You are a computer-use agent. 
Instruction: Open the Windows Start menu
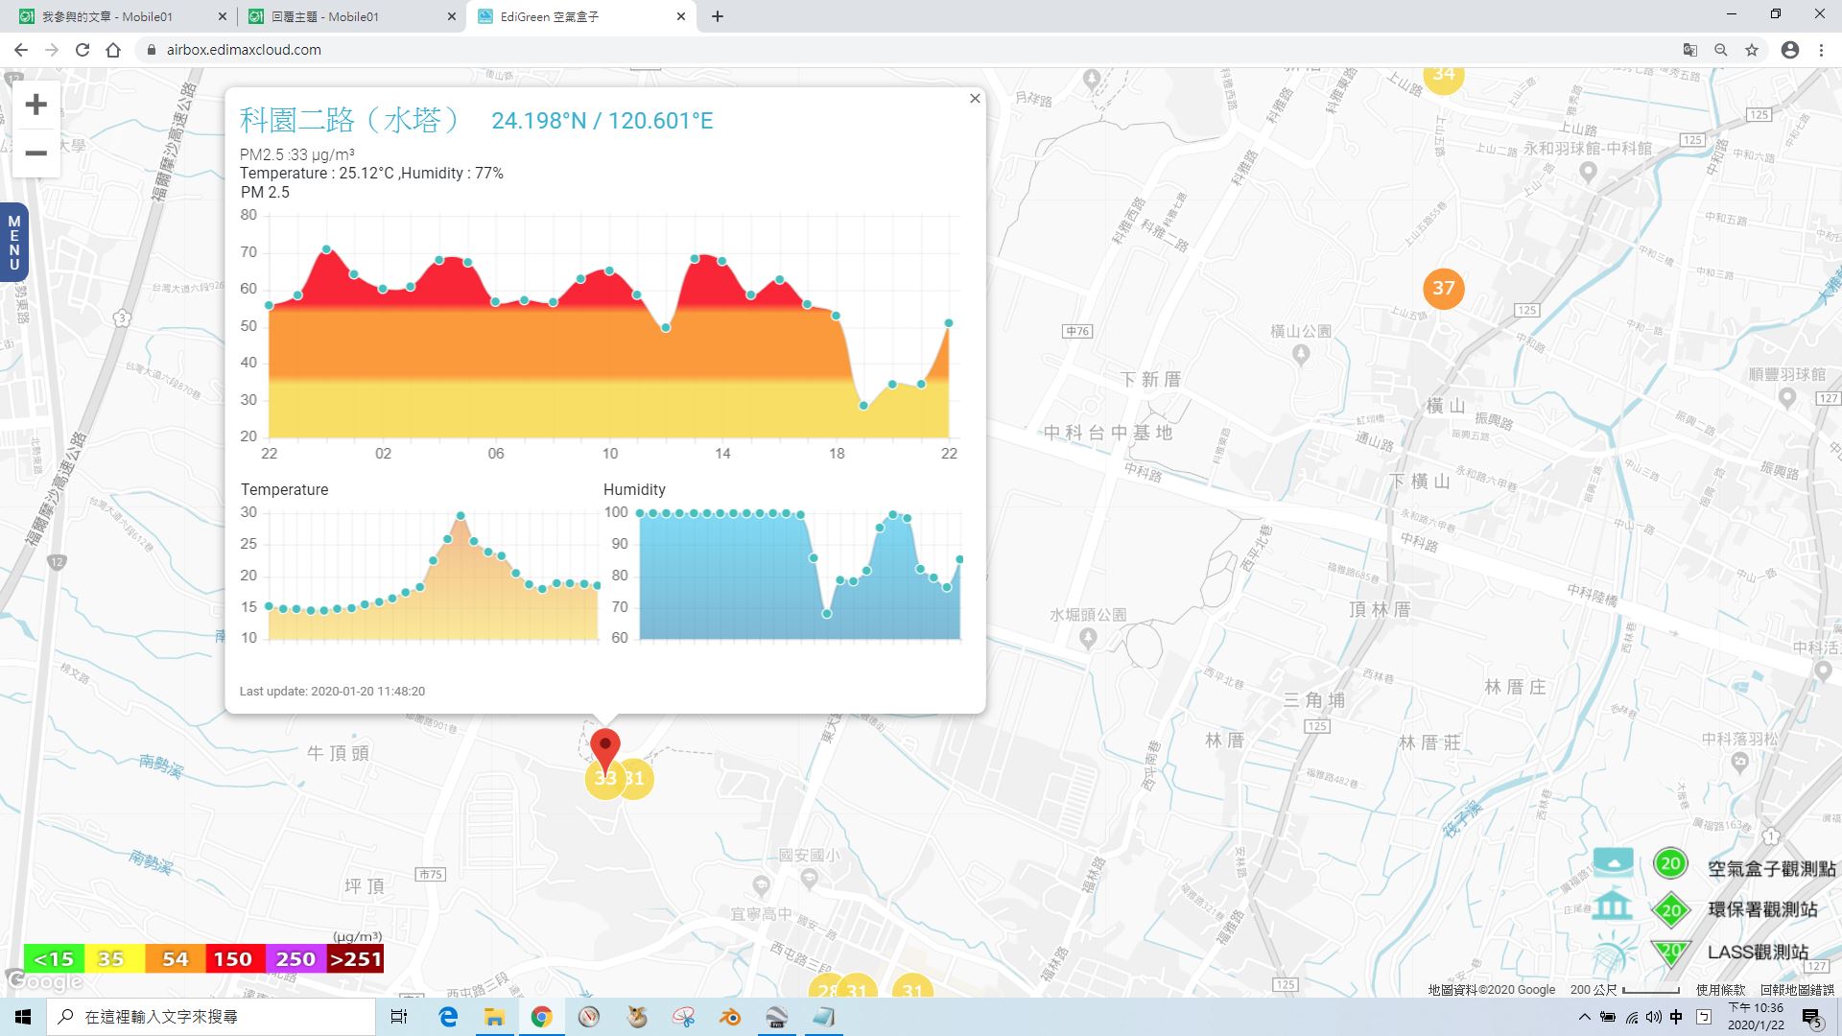23,1017
